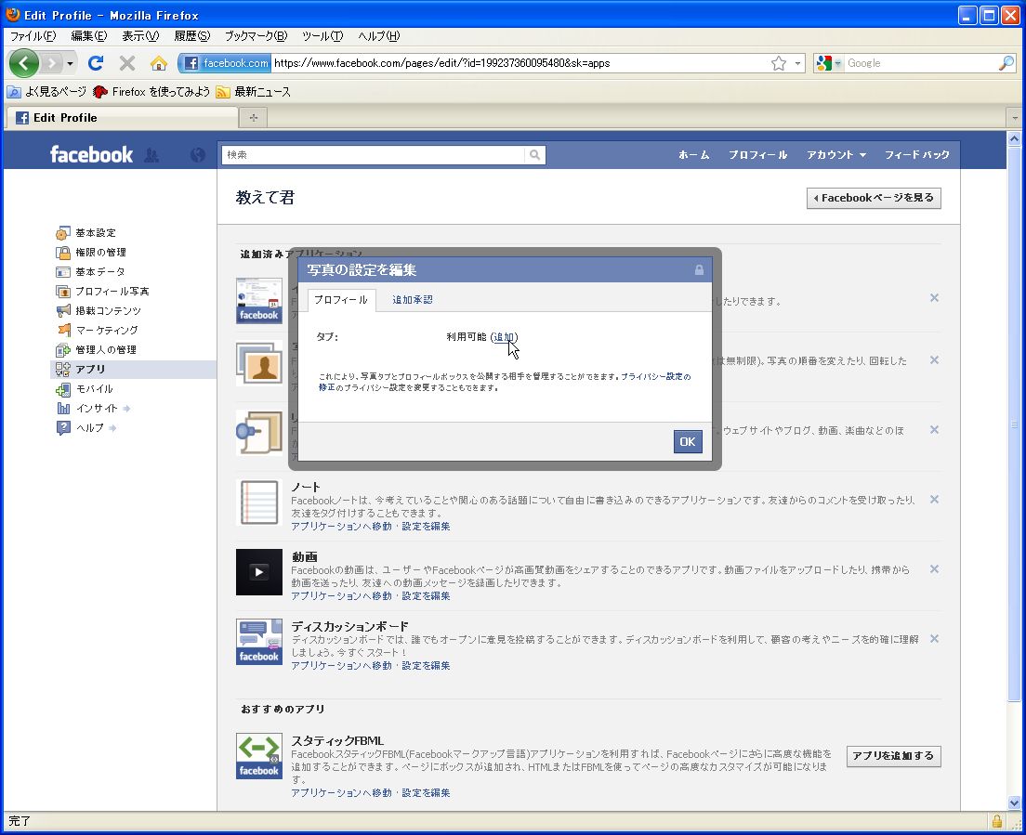Open the 表示 menu

tap(140, 36)
